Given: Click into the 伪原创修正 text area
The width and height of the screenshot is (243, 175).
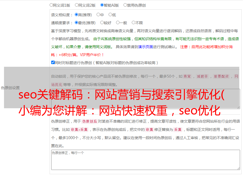Looking at the screenshot, I should [145, 160].
